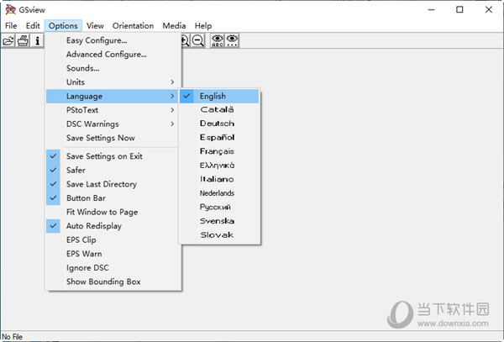The width and height of the screenshot is (504, 342).
Task: Close the Options menu
Action: tap(63, 26)
